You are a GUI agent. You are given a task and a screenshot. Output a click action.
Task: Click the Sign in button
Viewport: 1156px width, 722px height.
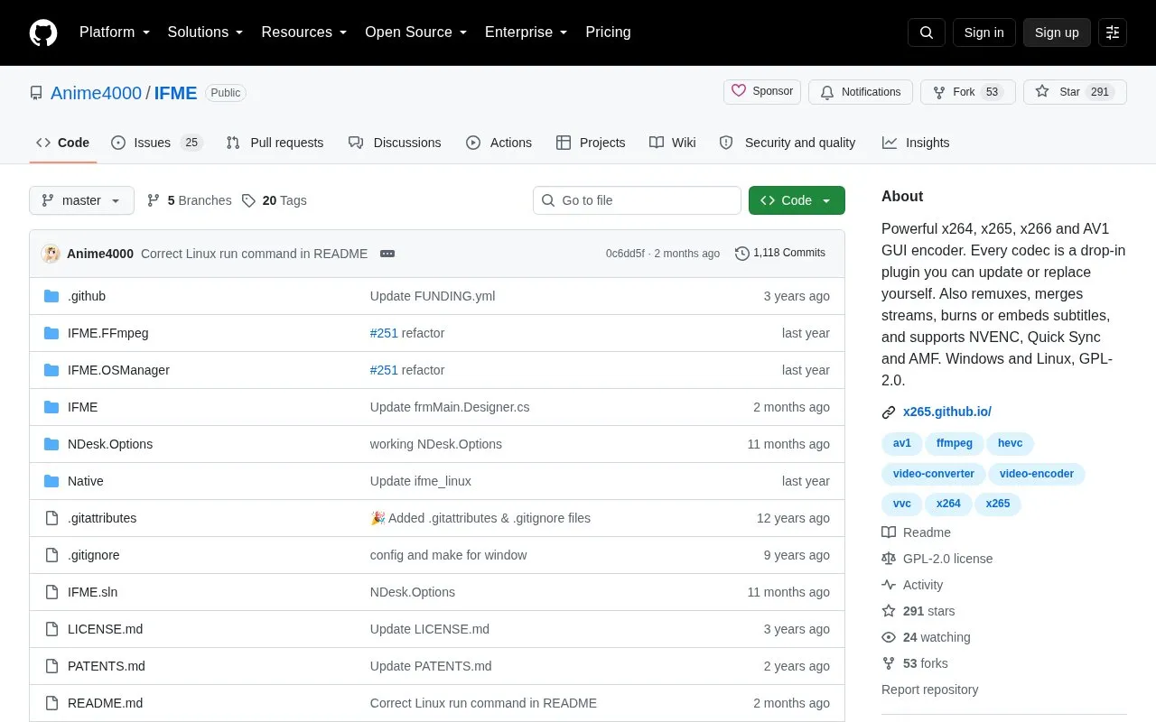[984, 32]
